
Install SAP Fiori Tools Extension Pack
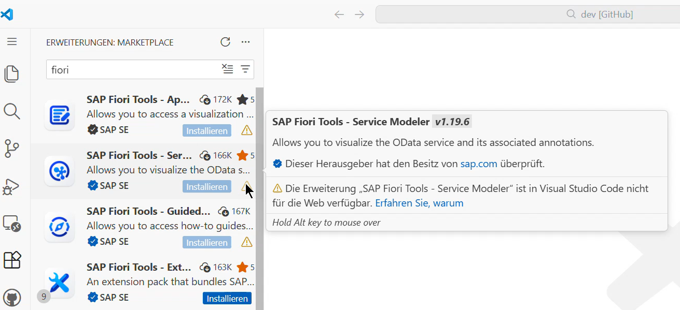[227, 298]
